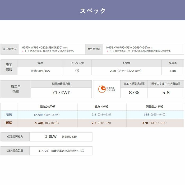Select the 15m 高低差 value
The height and width of the screenshot is (185, 185).
[x=173, y=71]
